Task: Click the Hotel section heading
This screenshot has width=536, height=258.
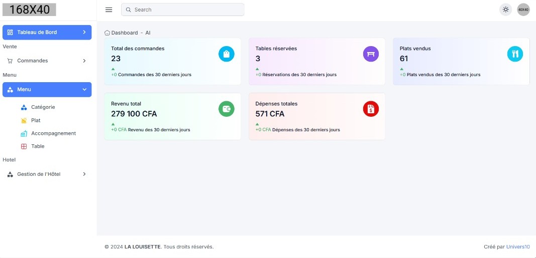Action: [x=9, y=160]
